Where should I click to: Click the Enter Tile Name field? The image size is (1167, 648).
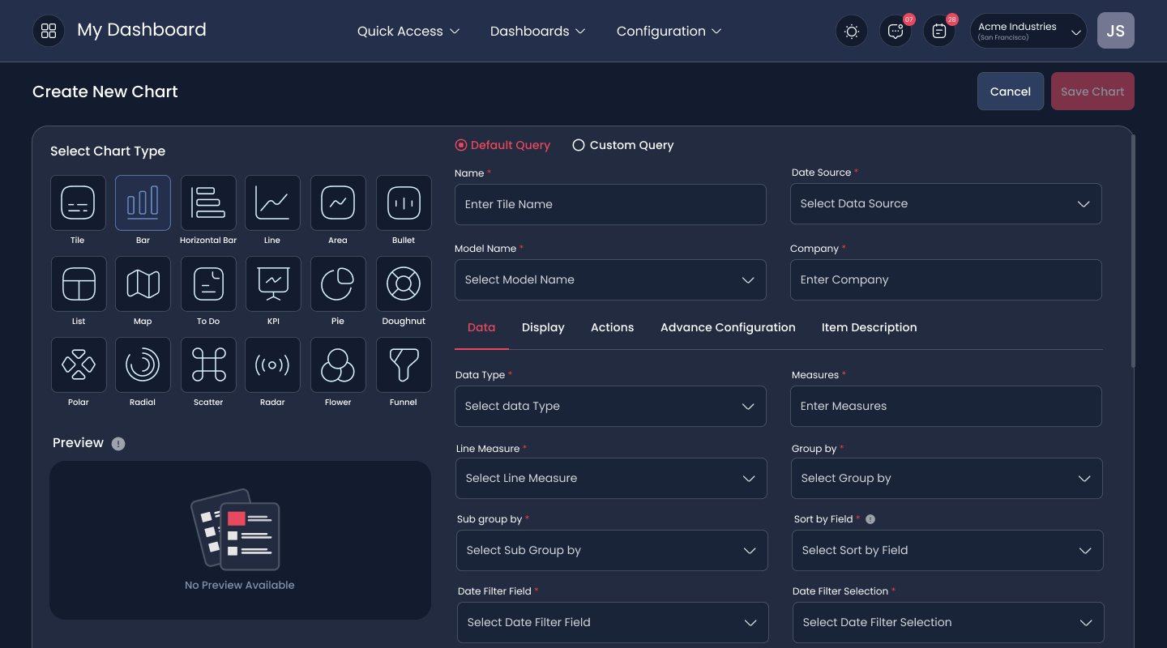tap(610, 204)
